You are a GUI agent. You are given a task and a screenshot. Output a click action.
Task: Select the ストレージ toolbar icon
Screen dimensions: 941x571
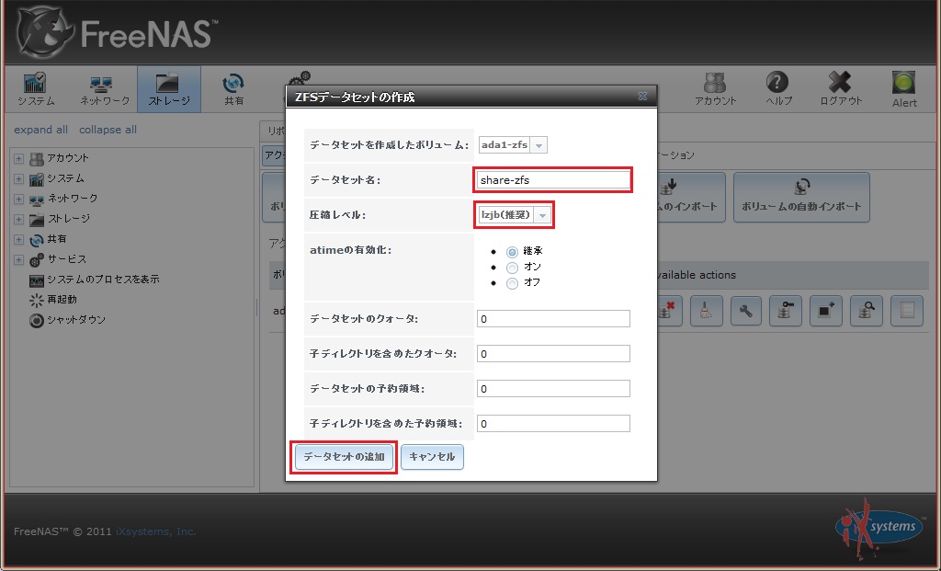tap(169, 89)
